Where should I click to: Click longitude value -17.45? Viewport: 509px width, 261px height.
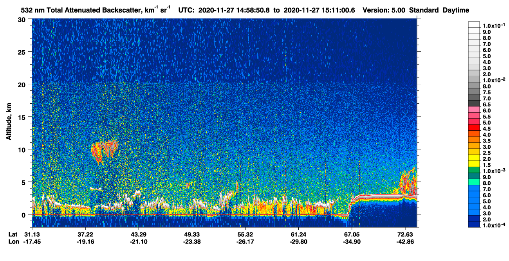point(32,241)
